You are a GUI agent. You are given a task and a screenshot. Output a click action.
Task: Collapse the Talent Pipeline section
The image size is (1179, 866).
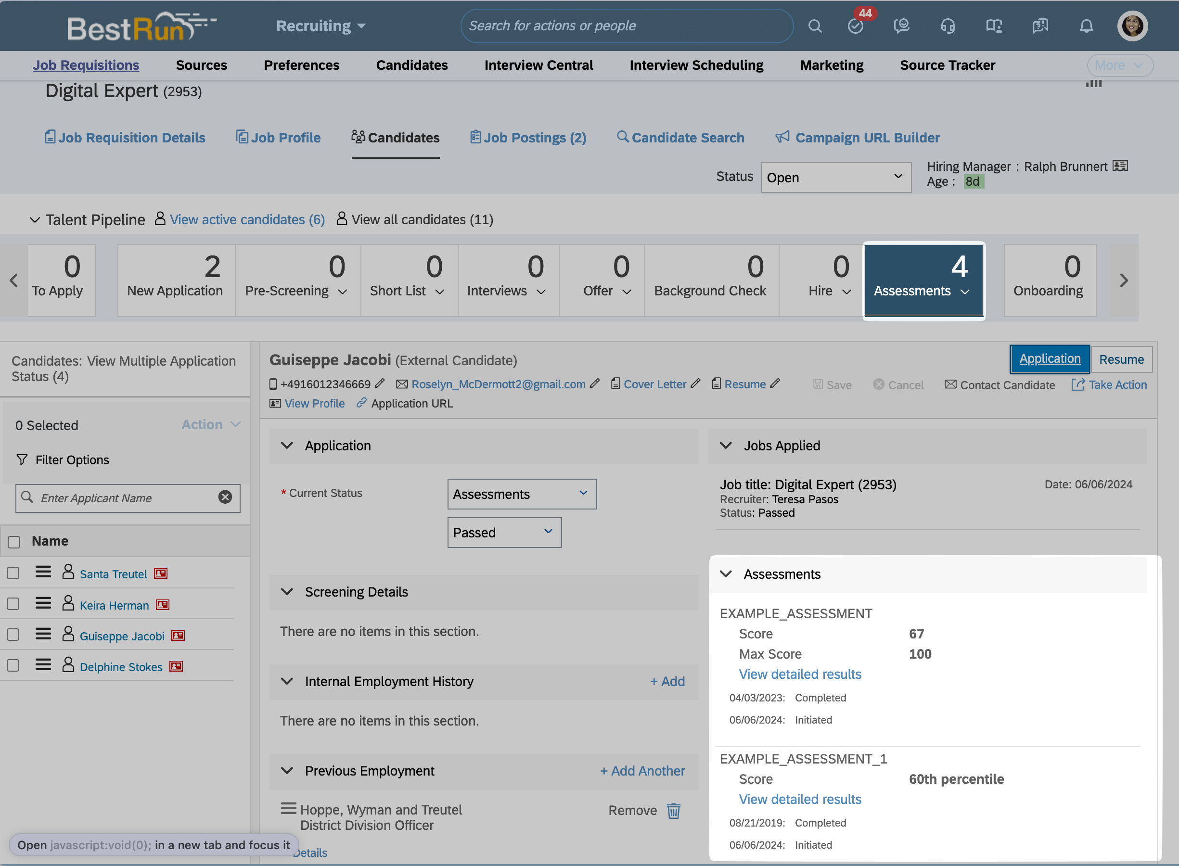tap(35, 220)
